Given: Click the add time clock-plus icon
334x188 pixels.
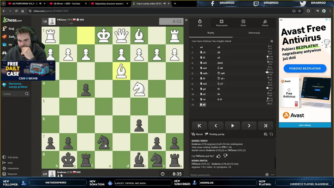Looking at the screenshot, I should click(x=265, y=134).
